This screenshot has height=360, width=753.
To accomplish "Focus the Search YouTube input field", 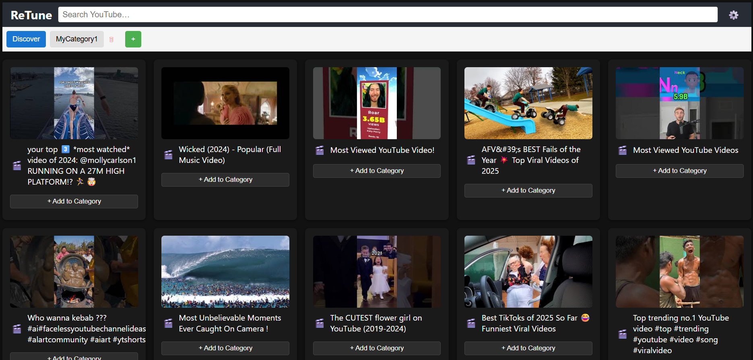I will click(x=388, y=15).
